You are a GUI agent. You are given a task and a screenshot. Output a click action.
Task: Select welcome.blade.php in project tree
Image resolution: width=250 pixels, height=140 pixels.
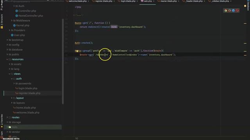pos(32,112)
